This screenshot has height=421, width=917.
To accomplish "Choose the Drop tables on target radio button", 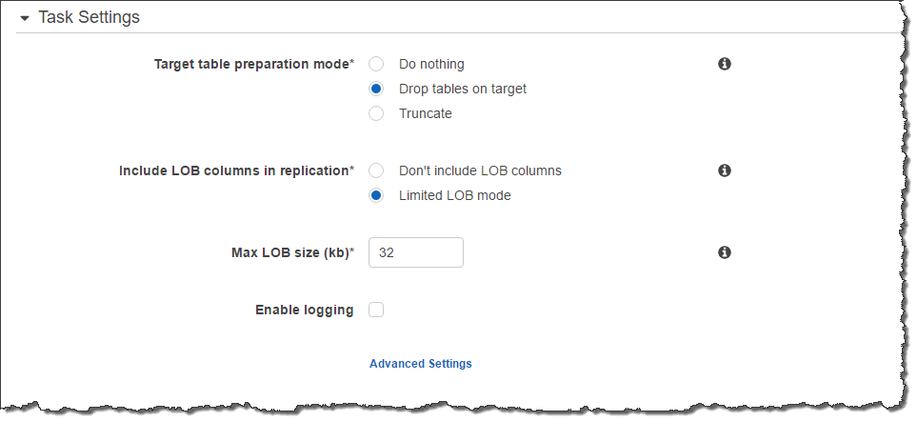I will (x=376, y=89).
